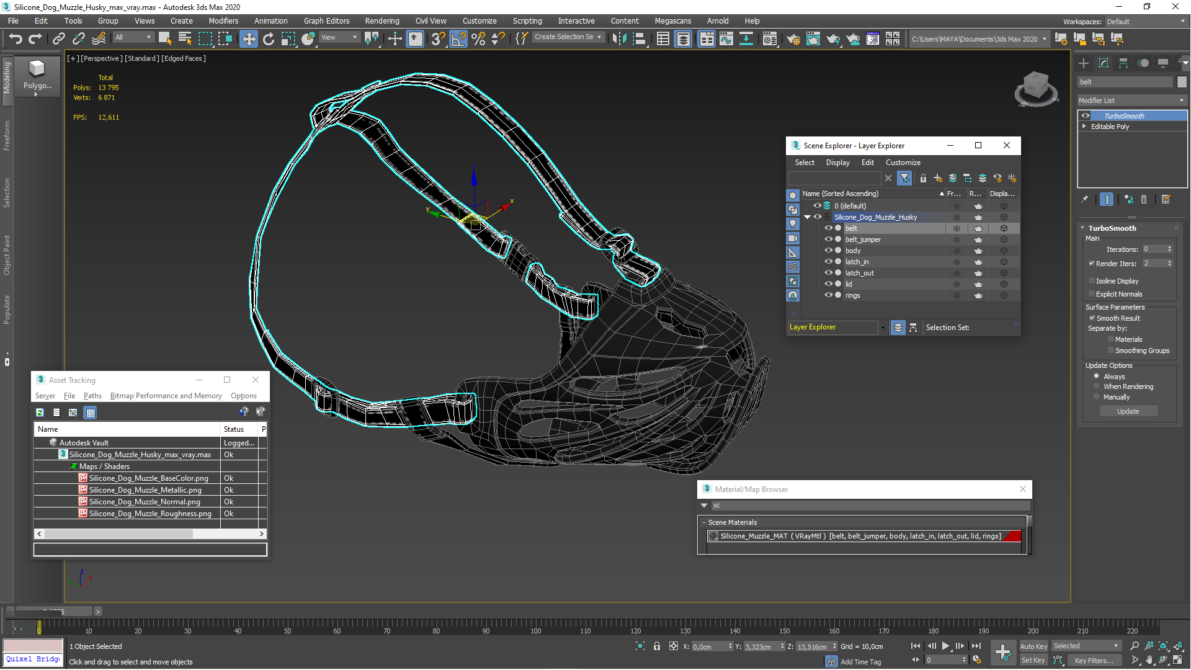
Task: Toggle the Angle Snap icon
Action: pos(458,38)
